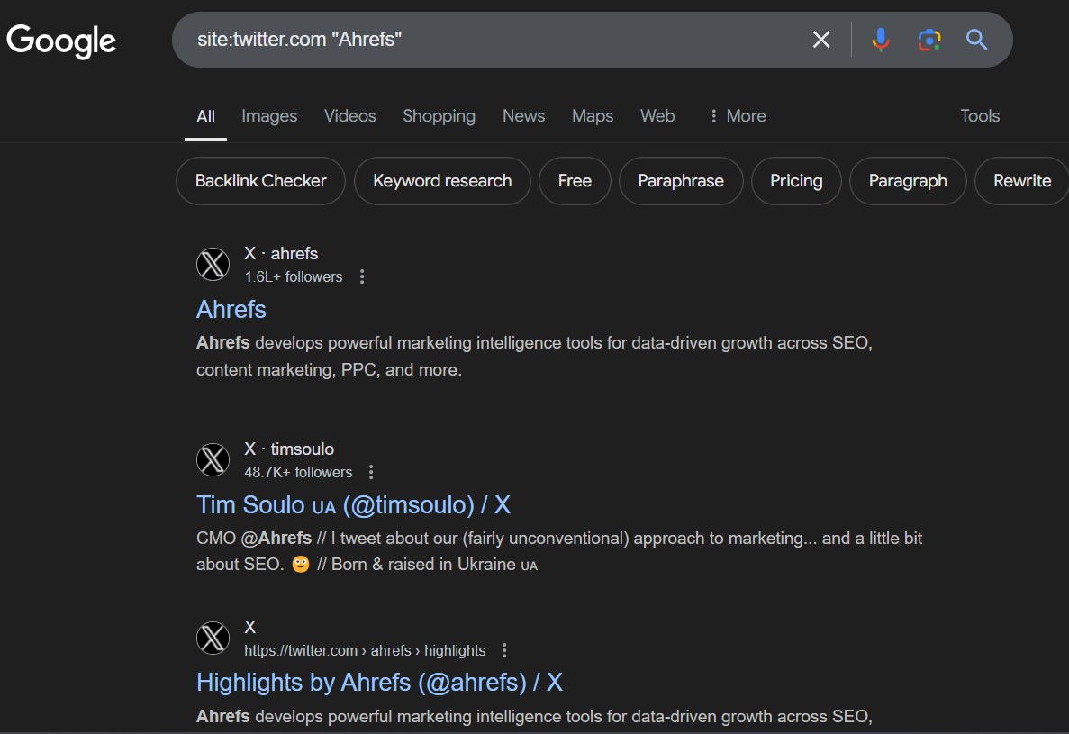Switch to the Videos tab
The image size is (1069, 734).
tap(349, 116)
